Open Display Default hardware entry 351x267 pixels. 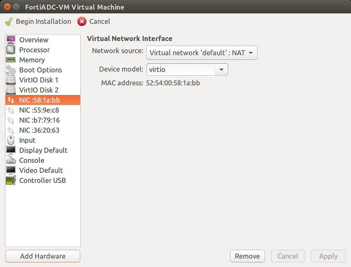[43, 150]
